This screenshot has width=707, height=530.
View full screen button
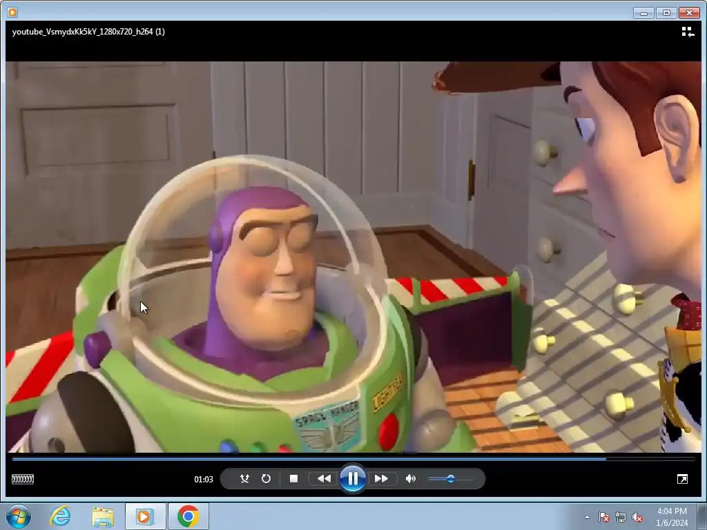[x=682, y=479]
